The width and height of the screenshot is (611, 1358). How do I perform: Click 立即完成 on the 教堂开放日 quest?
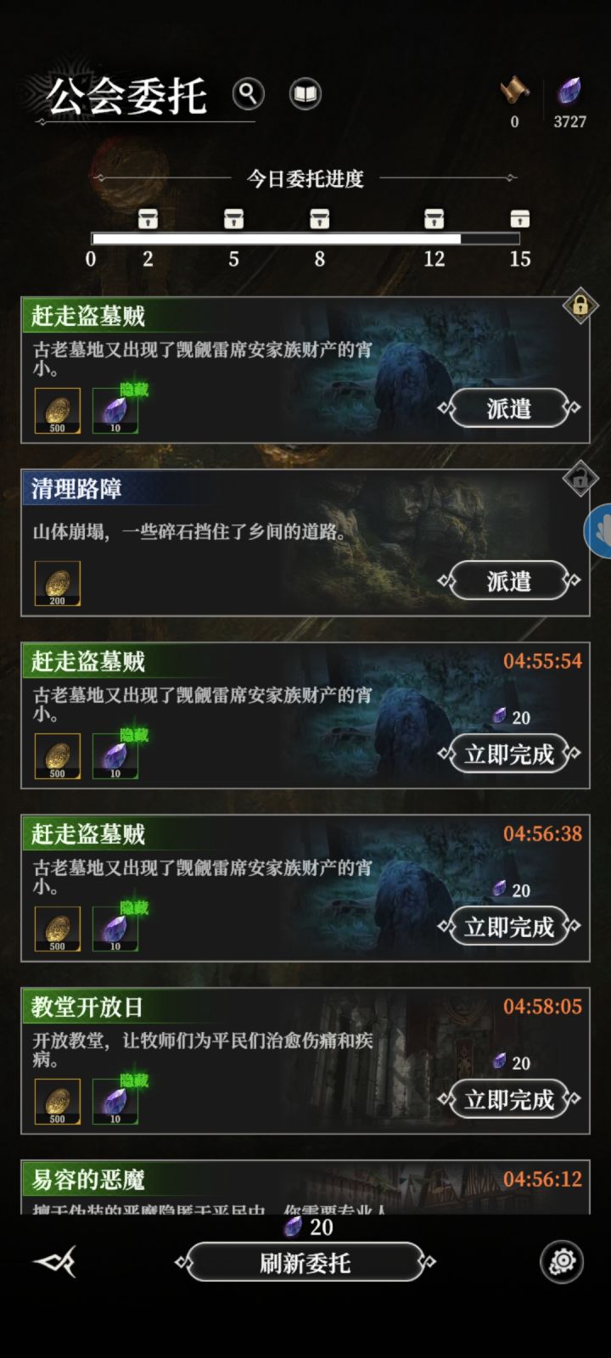(509, 1099)
